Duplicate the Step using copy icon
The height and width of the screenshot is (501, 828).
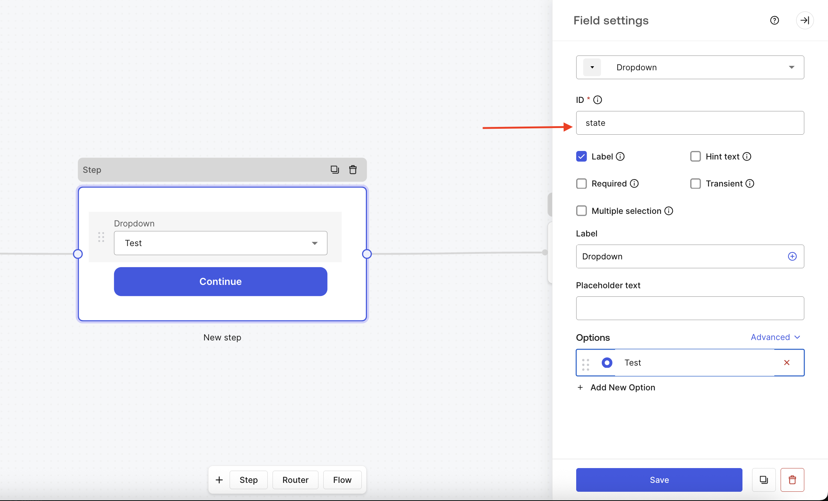tap(335, 169)
